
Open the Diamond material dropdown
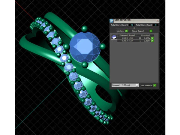click(x=125, y=85)
